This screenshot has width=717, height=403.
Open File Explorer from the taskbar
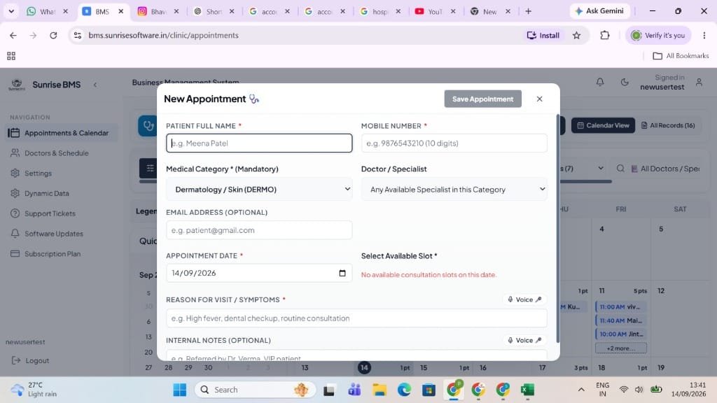379,390
